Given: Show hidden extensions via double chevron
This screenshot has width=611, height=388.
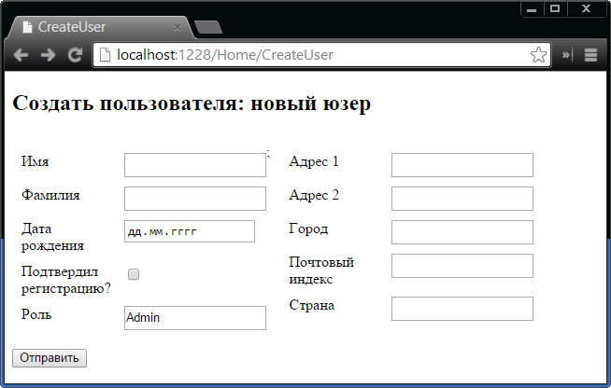Looking at the screenshot, I should (566, 55).
